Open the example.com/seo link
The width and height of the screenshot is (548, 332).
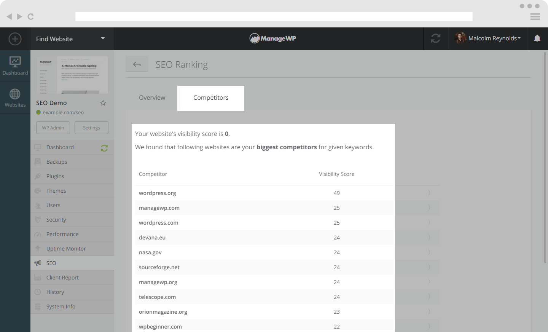click(x=63, y=112)
